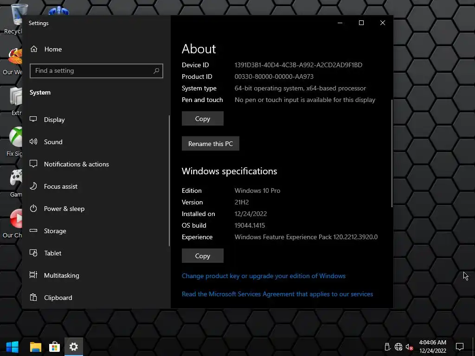Open Clipboard settings
The image size is (475, 356).
point(96,298)
